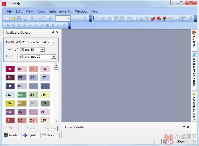Open the View menu
The image size is (199, 146).
tap(29, 11)
